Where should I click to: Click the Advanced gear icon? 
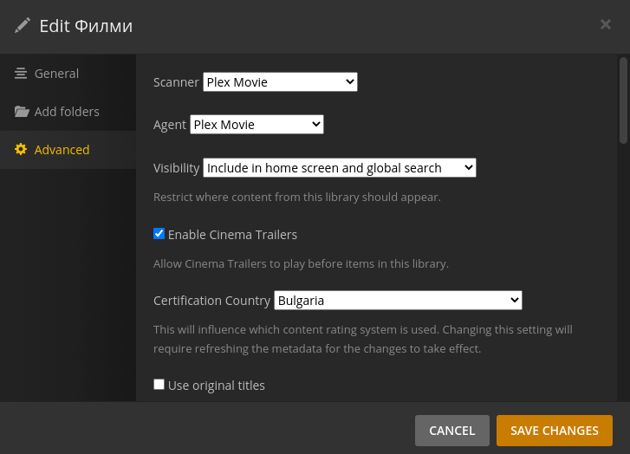(21, 150)
